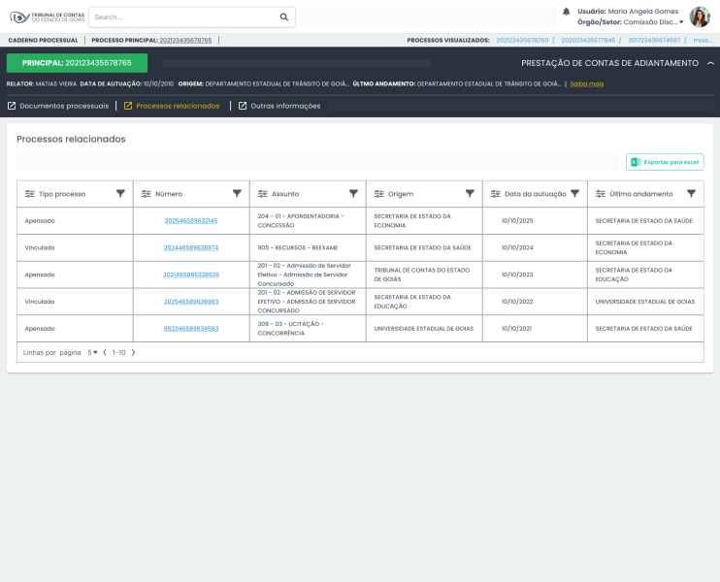Image resolution: width=720 pixels, height=582 pixels.
Task: Go to next page of results
Action: click(x=134, y=352)
